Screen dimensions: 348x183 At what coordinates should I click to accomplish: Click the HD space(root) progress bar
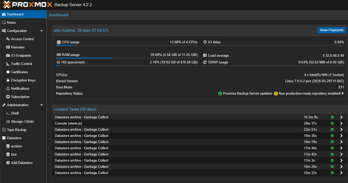[127, 66]
